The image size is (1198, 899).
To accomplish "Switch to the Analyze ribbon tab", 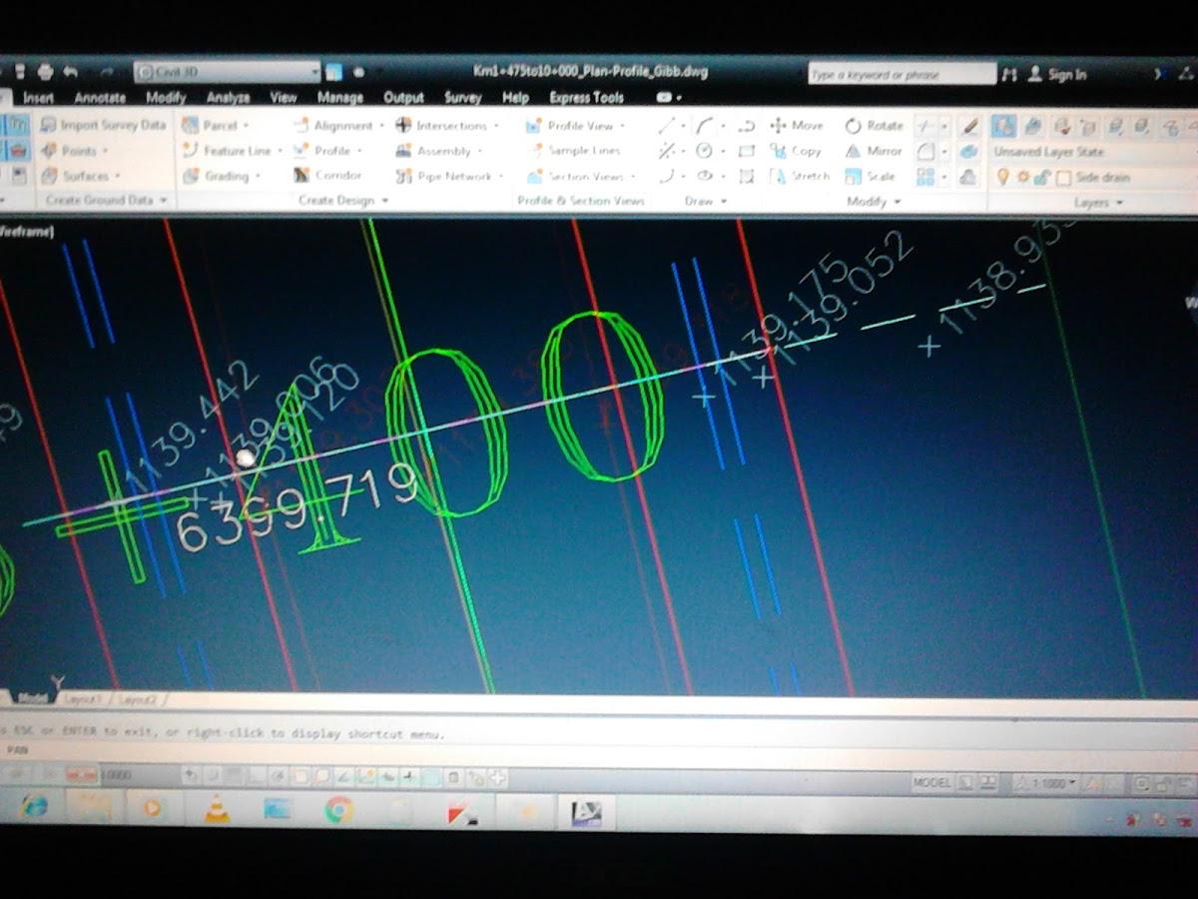I will pyautogui.click(x=229, y=98).
